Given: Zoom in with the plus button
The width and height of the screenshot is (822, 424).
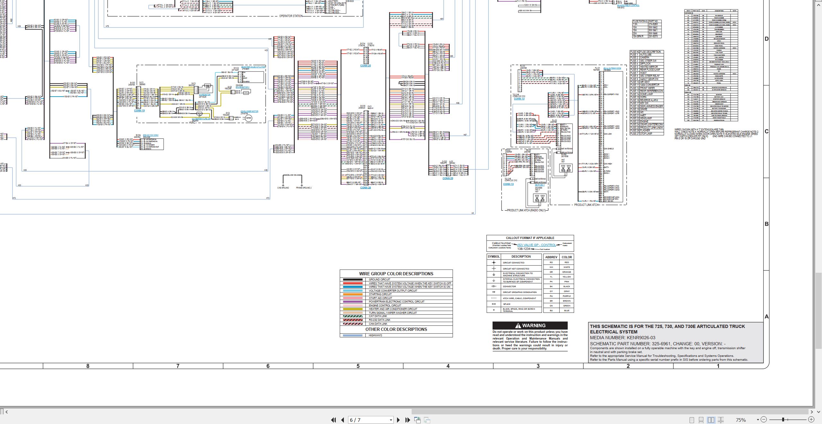Looking at the screenshot, I should 811,420.
